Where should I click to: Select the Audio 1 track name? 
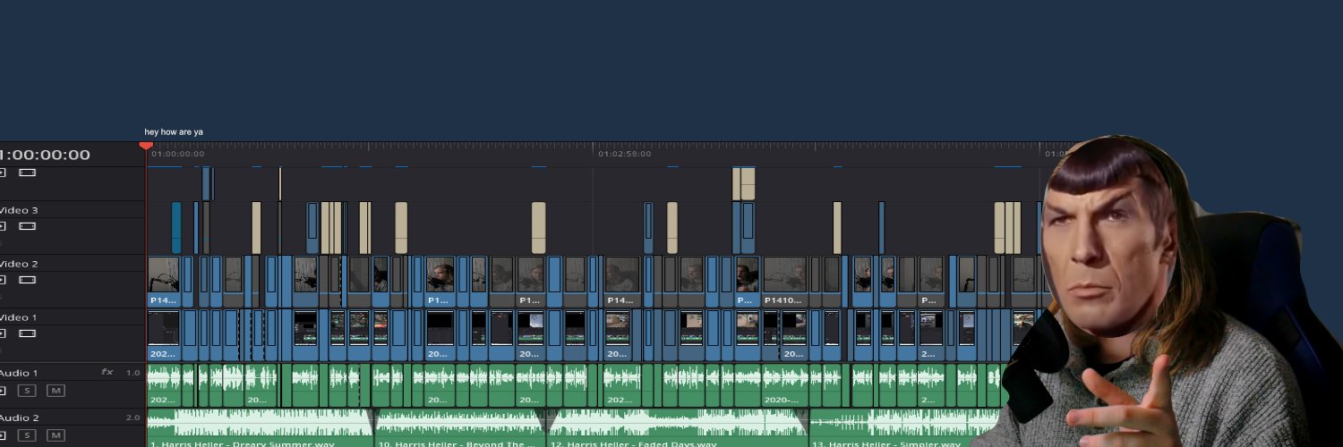pos(18,373)
